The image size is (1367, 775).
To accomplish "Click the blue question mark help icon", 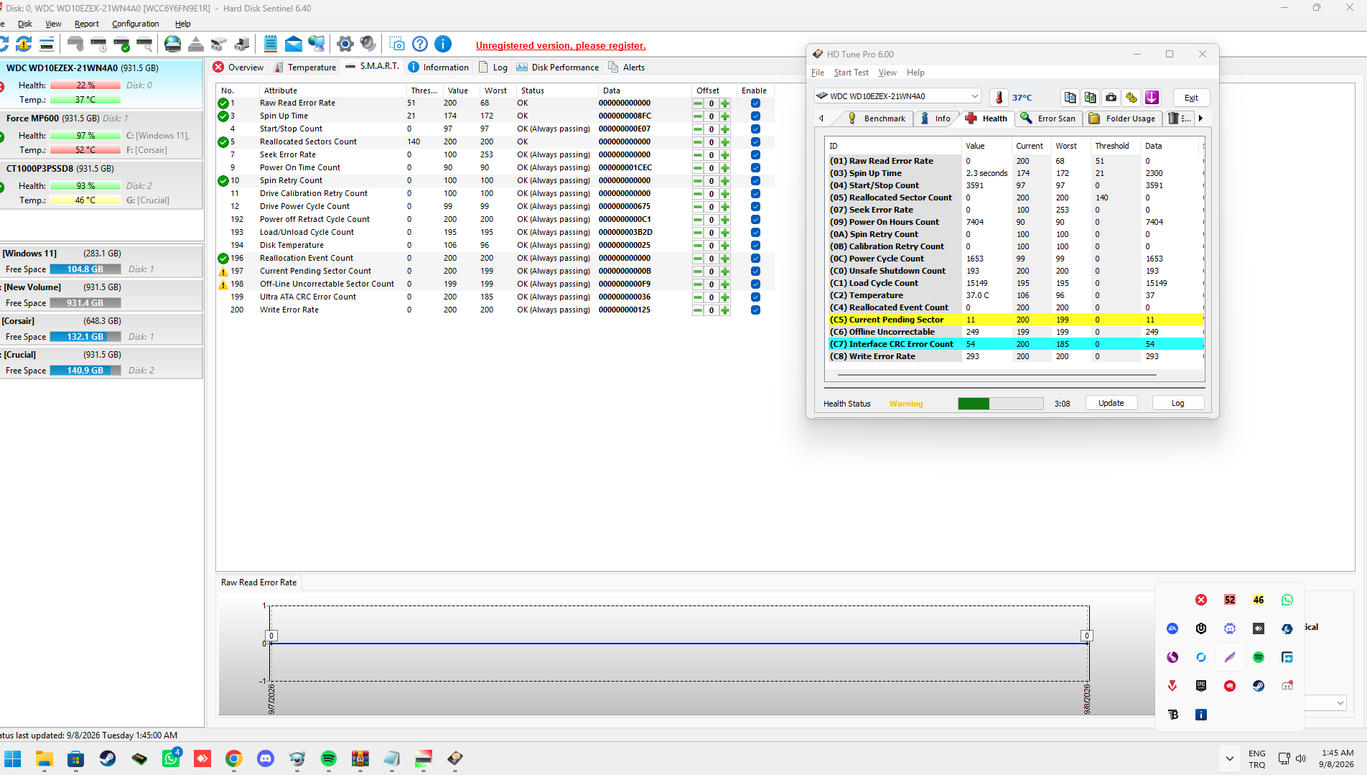I will 420,45.
